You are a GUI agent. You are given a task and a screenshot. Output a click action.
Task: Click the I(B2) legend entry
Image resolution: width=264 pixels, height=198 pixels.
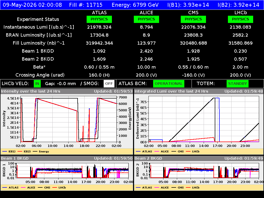24,151
